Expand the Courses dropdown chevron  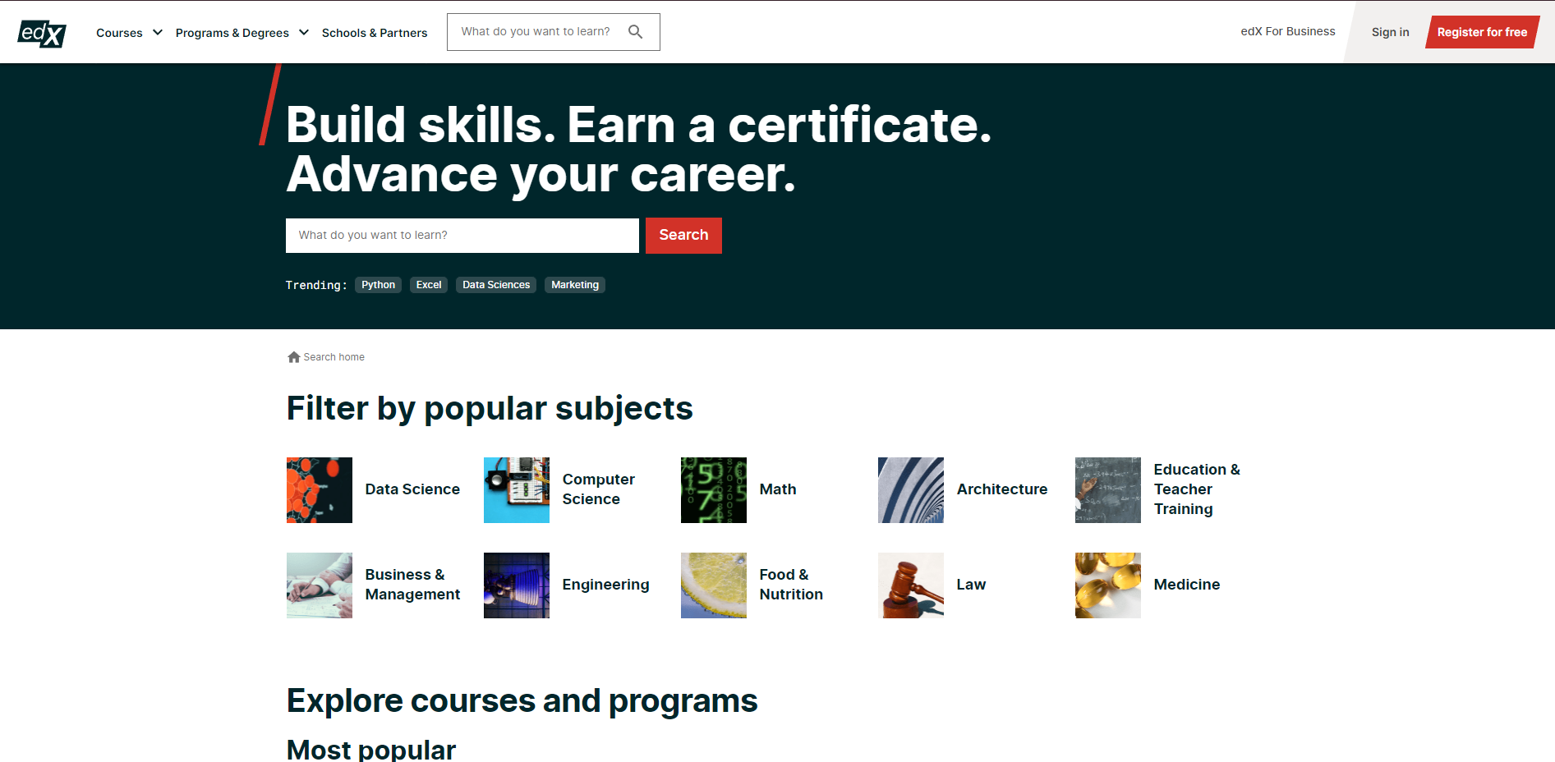pos(158,33)
